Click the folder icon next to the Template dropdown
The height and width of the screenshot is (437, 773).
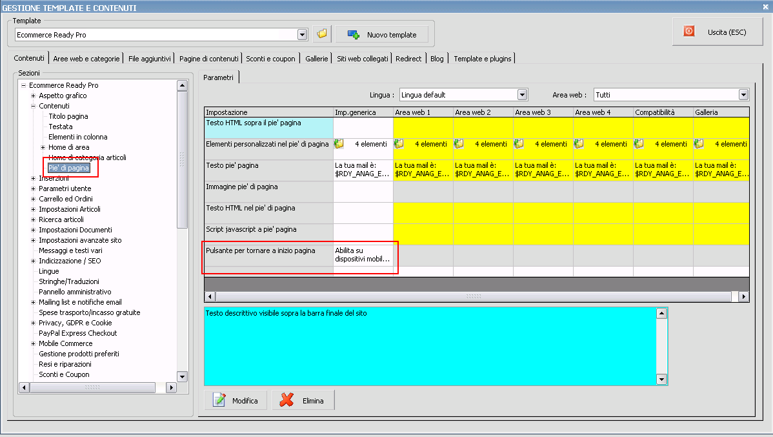[x=322, y=34]
